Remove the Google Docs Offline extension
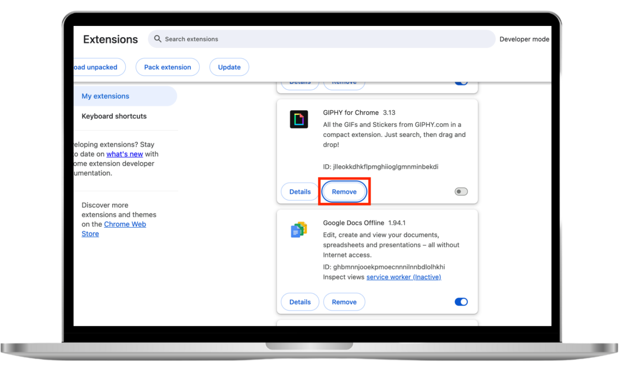 click(344, 302)
